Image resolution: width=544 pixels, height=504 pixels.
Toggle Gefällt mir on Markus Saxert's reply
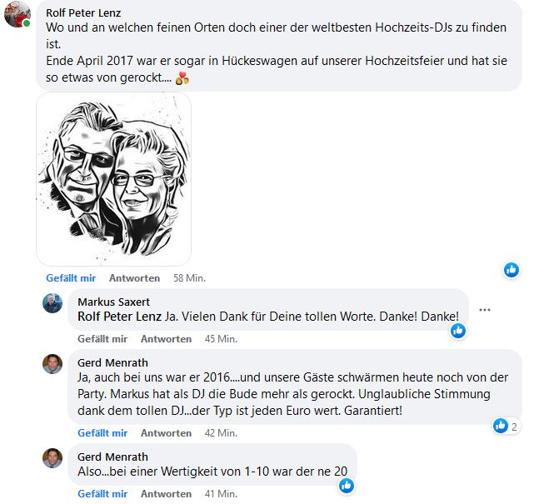tap(102, 339)
